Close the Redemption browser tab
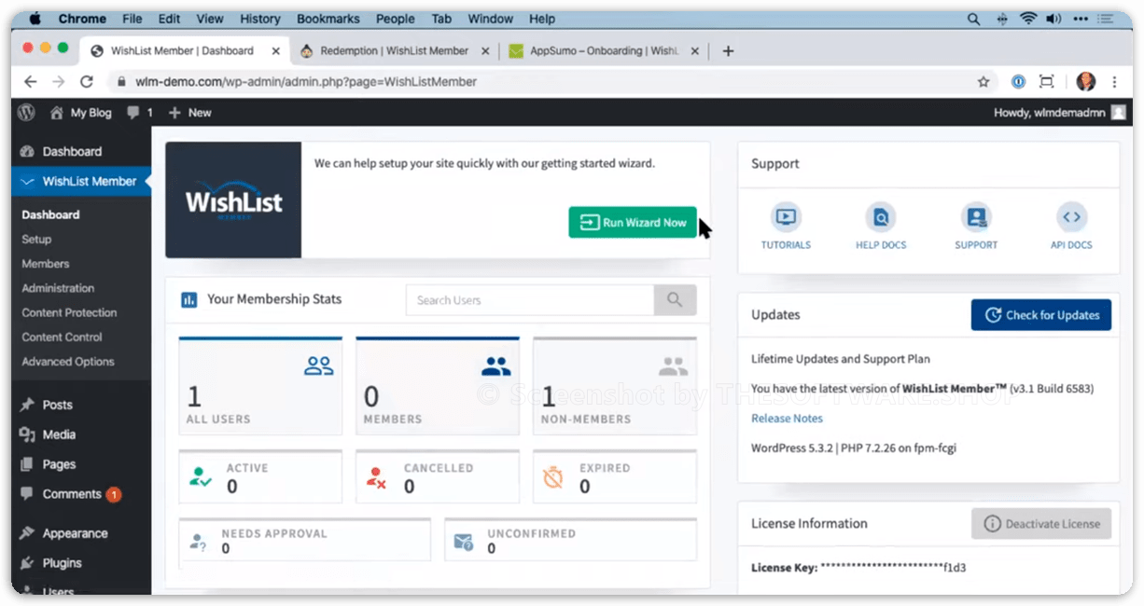The image size is (1144, 606). coord(485,51)
